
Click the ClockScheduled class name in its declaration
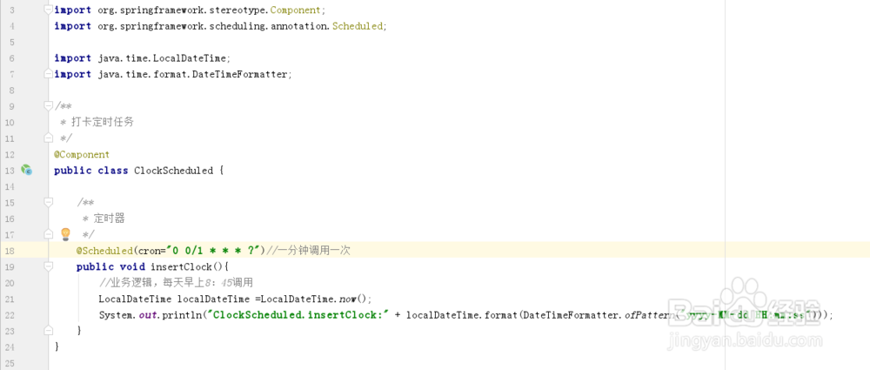coord(174,171)
